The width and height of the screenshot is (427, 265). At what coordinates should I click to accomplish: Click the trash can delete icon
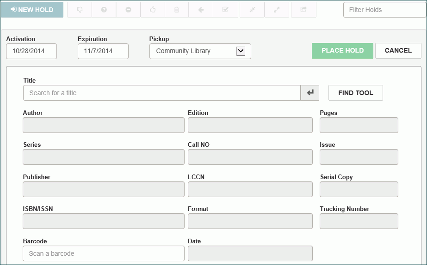(x=177, y=10)
